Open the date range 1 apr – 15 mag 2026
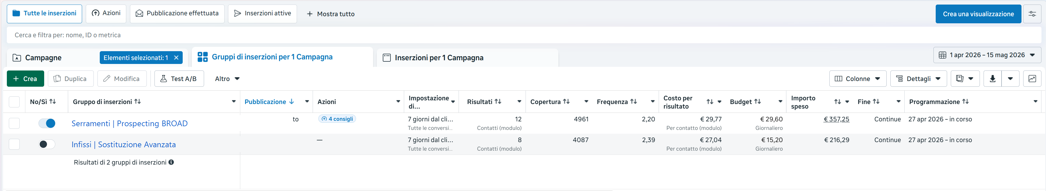 click(x=987, y=55)
